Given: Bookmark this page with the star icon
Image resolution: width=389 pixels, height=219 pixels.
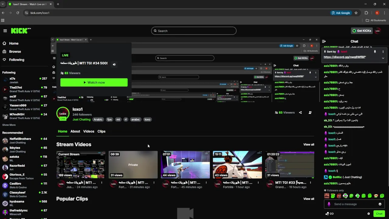Looking at the screenshot, I should (x=356, y=13).
